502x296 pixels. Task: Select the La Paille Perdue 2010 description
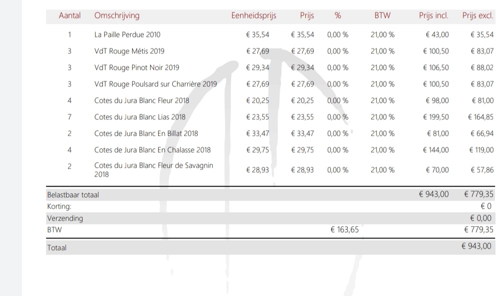pyautogui.click(x=127, y=35)
